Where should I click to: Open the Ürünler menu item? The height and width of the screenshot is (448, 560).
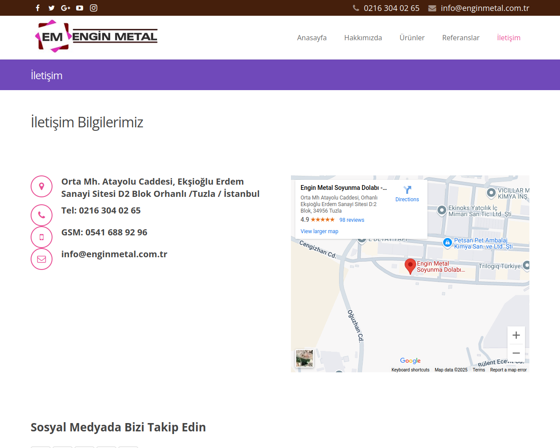tap(412, 38)
